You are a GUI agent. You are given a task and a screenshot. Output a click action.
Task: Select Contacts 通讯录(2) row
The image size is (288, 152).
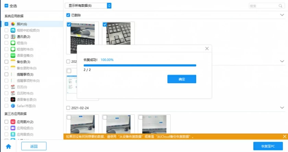(x=32, y=37)
